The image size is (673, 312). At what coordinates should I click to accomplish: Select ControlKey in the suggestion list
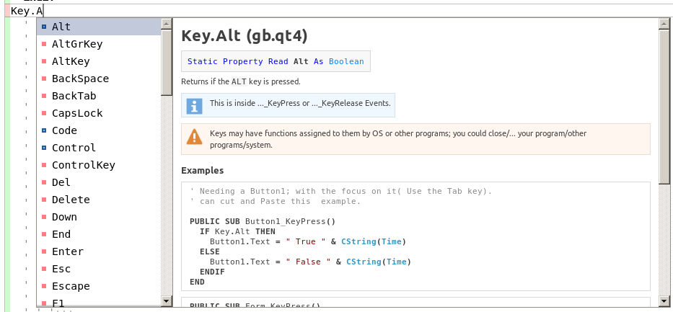tap(83, 165)
